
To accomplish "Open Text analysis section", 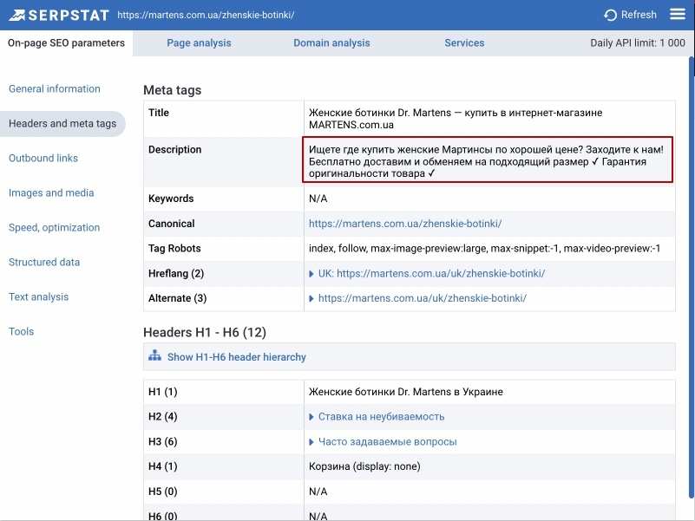I will click(x=38, y=296).
